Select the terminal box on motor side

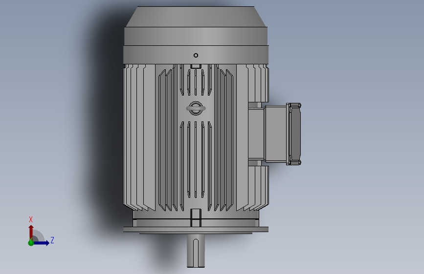[274, 134]
